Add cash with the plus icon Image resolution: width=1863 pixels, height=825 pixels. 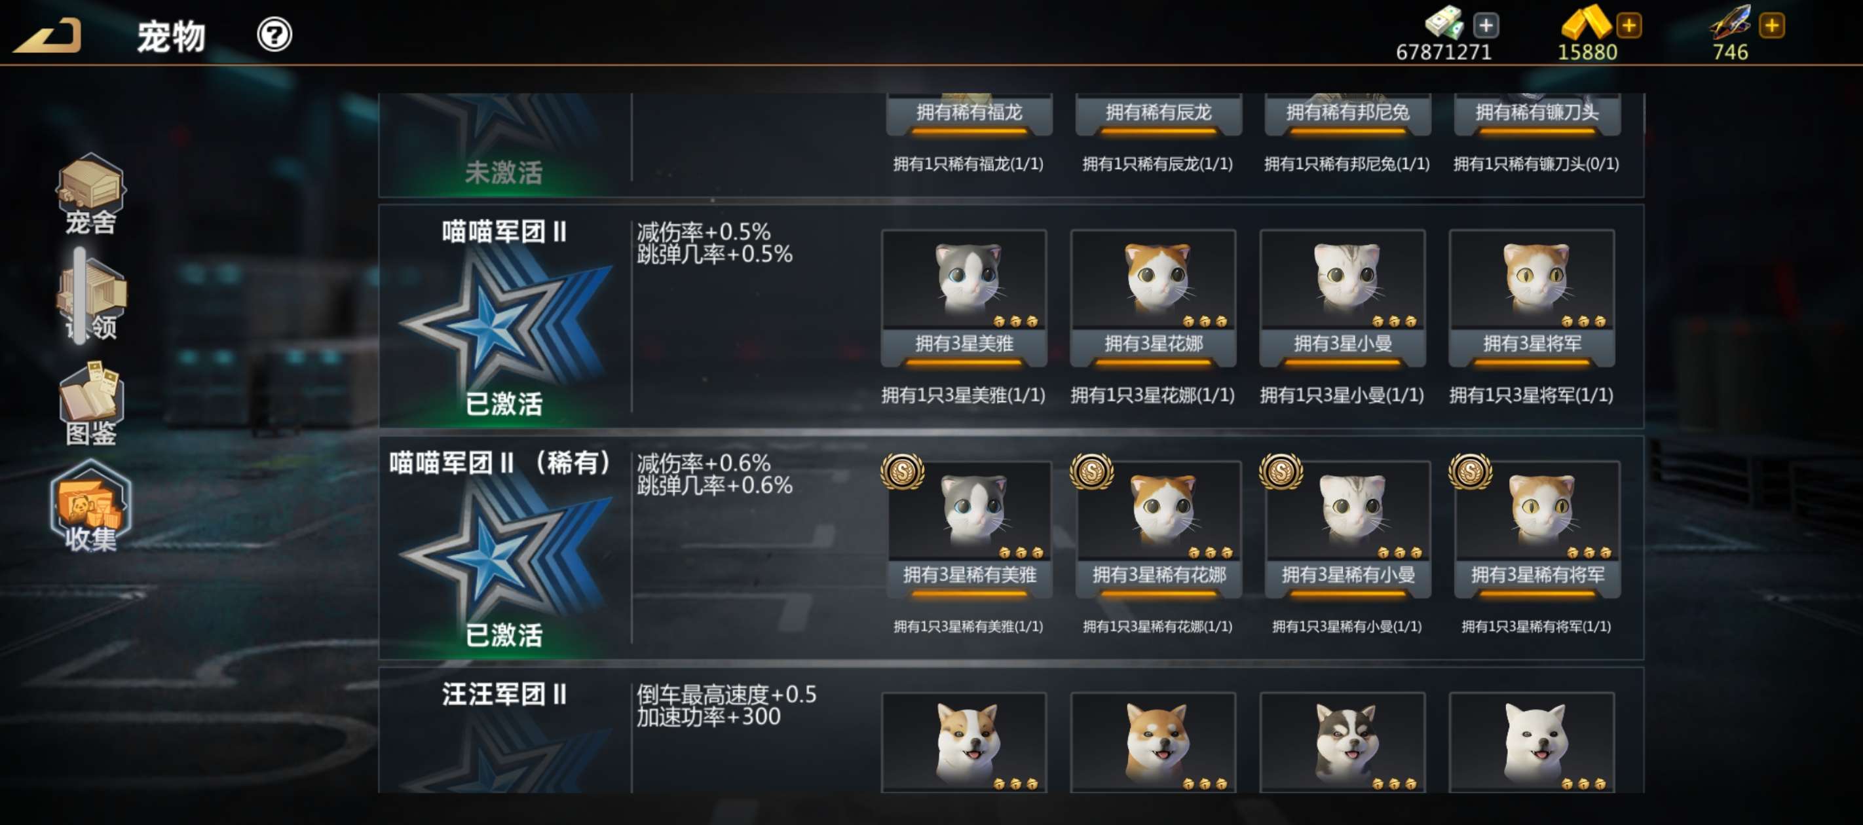pyautogui.click(x=1486, y=26)
